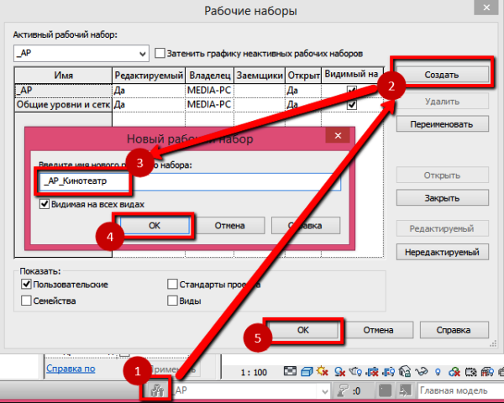Click the dialog resize grip corner
This screenshot has height=403, width=504.
click(493, 344)
